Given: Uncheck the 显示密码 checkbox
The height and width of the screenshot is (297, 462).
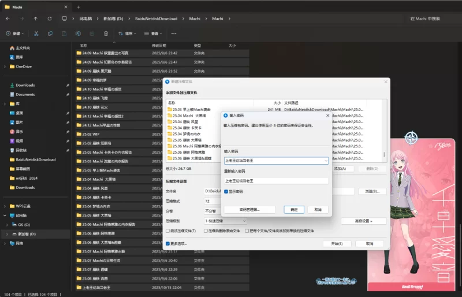Looking at the screenshot, I should [x=226, y=191].
